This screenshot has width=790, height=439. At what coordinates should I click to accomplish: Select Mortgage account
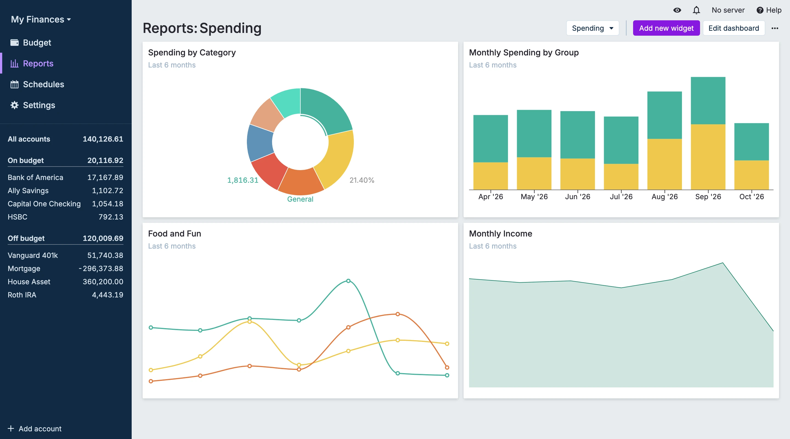pos(65,268)
